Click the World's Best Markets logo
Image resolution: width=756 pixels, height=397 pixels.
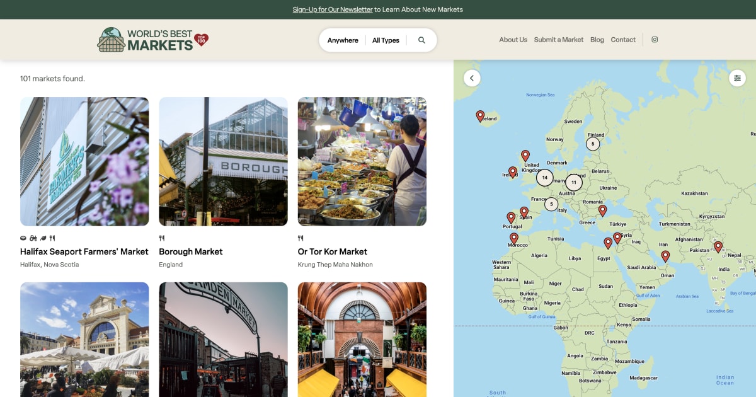point(151,39)
